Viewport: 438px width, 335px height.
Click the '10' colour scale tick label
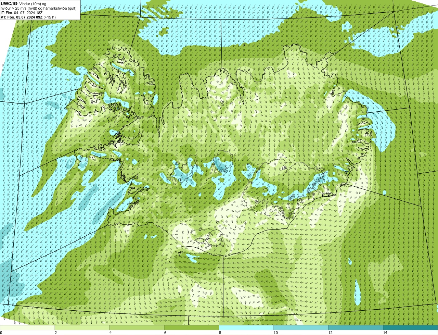[275, 333]
